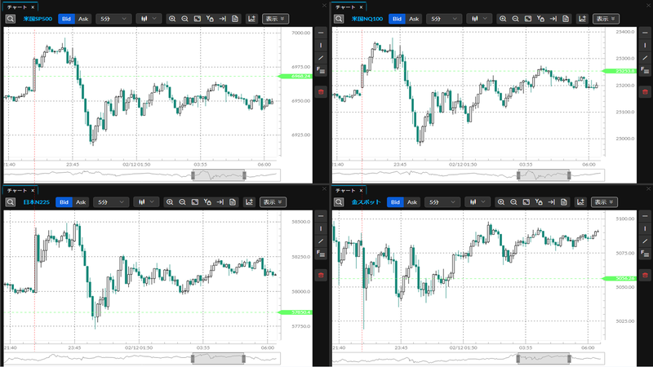Switch 米国SP500 chart to Ask prices
653x367 pixels.
tap(83, 19)
